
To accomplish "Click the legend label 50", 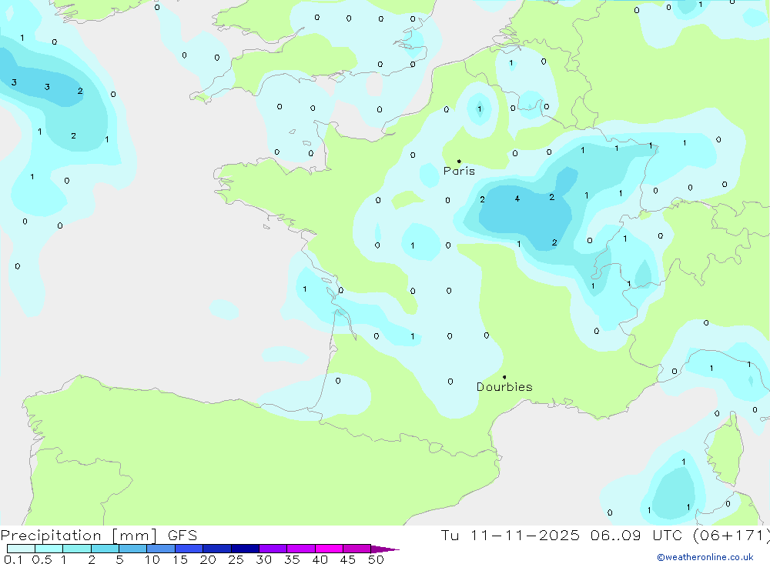I will tap(376, 559).
